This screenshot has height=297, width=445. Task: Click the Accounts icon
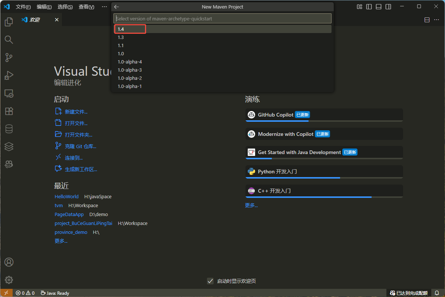tap(9, 262)
